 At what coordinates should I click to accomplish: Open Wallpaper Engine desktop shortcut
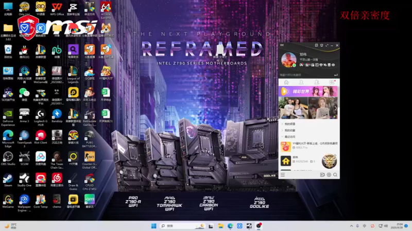tap(24, 203)
